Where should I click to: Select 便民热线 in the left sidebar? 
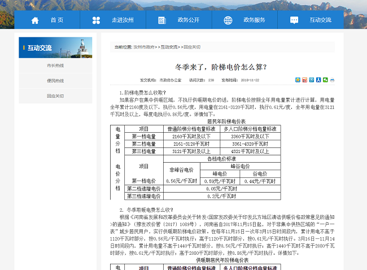[x=55, y=81]
